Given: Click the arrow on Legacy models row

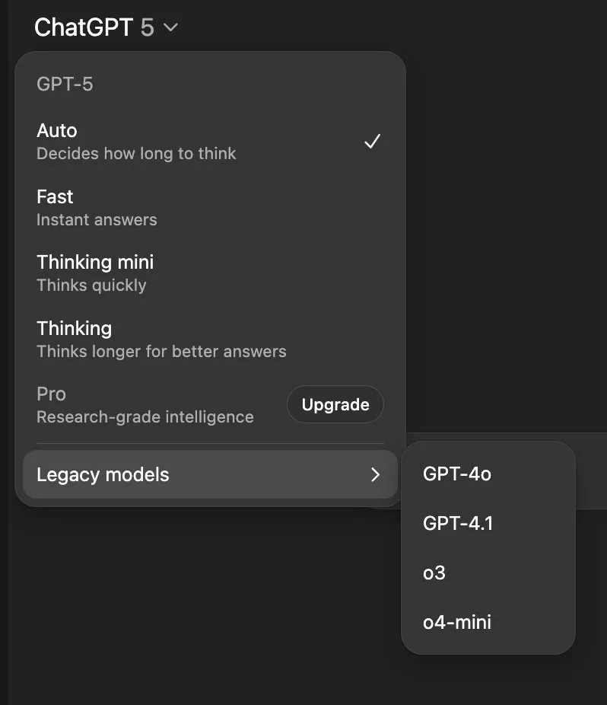Looking at the screenshot, I should tap(376, 474).
